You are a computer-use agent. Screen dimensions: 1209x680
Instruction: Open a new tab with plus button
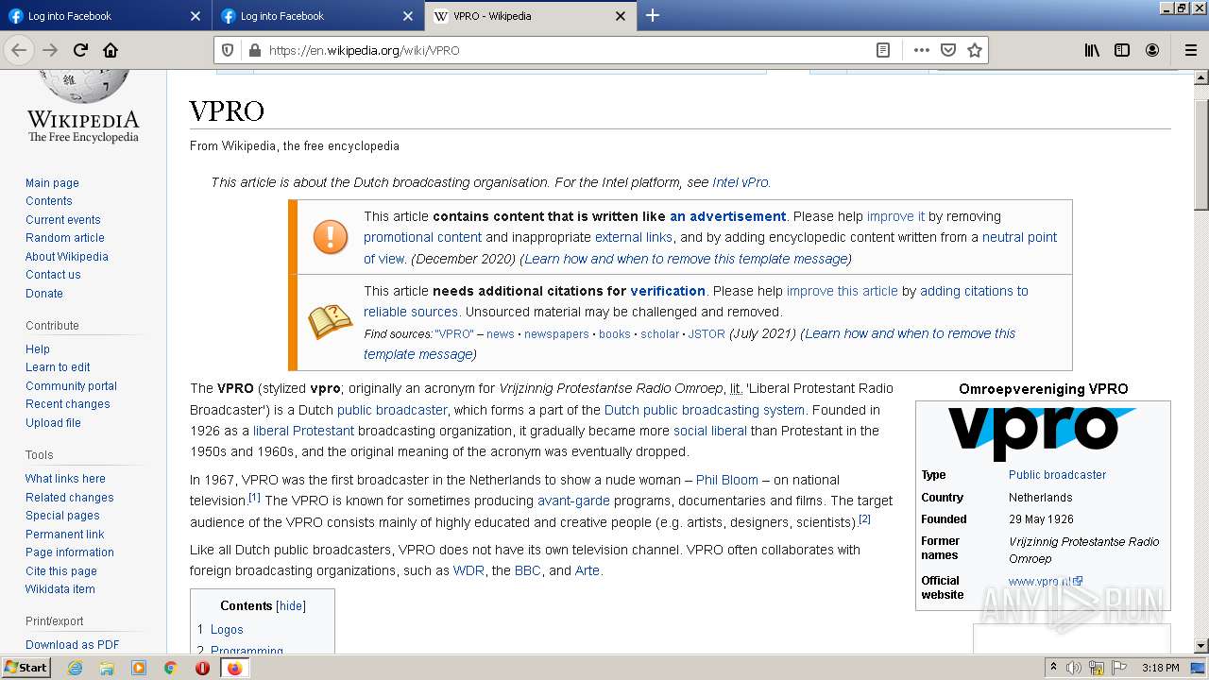coord(652,15)
